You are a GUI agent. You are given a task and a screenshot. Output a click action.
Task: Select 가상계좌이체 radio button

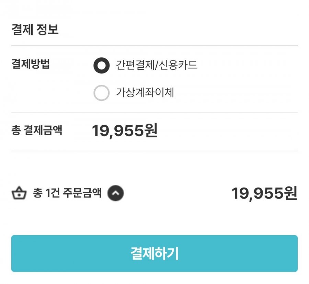pyautogui.click(x=102, y=93)
